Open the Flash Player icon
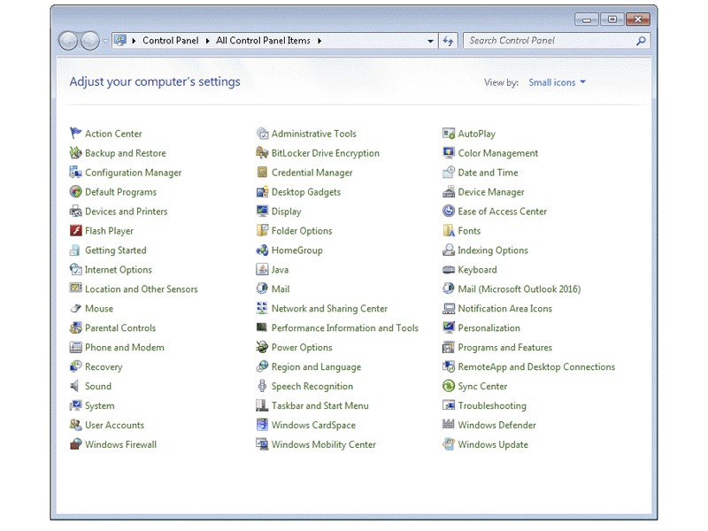 75,230
